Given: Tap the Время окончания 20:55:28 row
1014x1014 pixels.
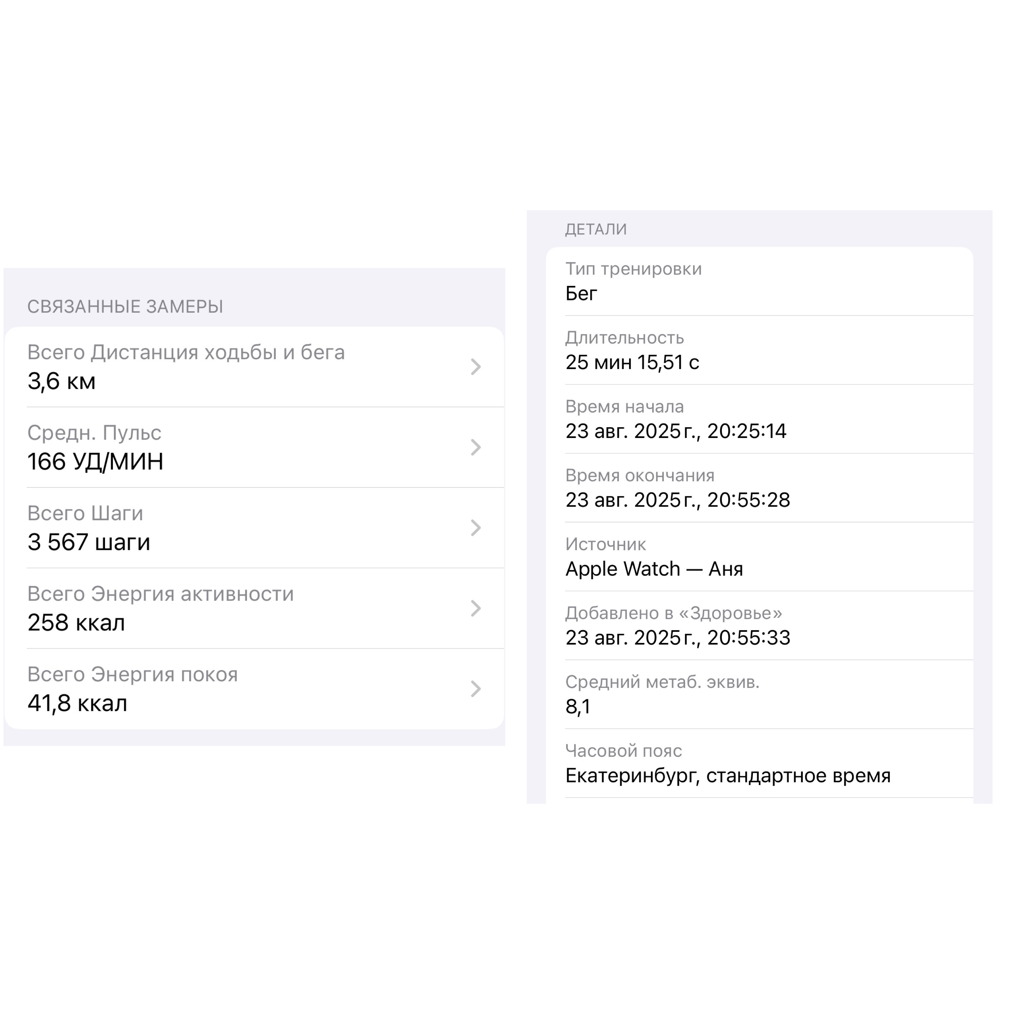Looking at the screenshot, I should [760, 488].
